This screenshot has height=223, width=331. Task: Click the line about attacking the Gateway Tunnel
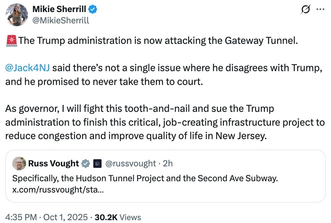(x=157, y=40)
